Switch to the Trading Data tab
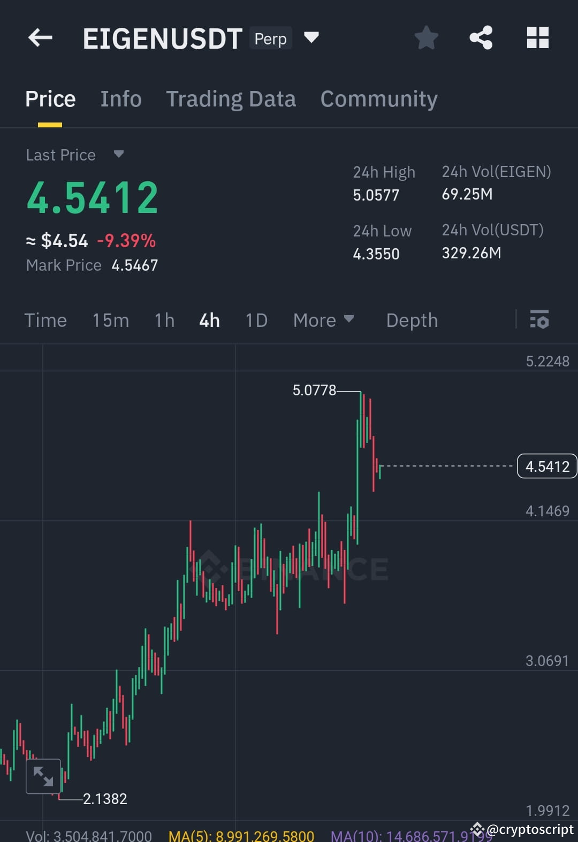578x842 pixels. coord(231,98)
